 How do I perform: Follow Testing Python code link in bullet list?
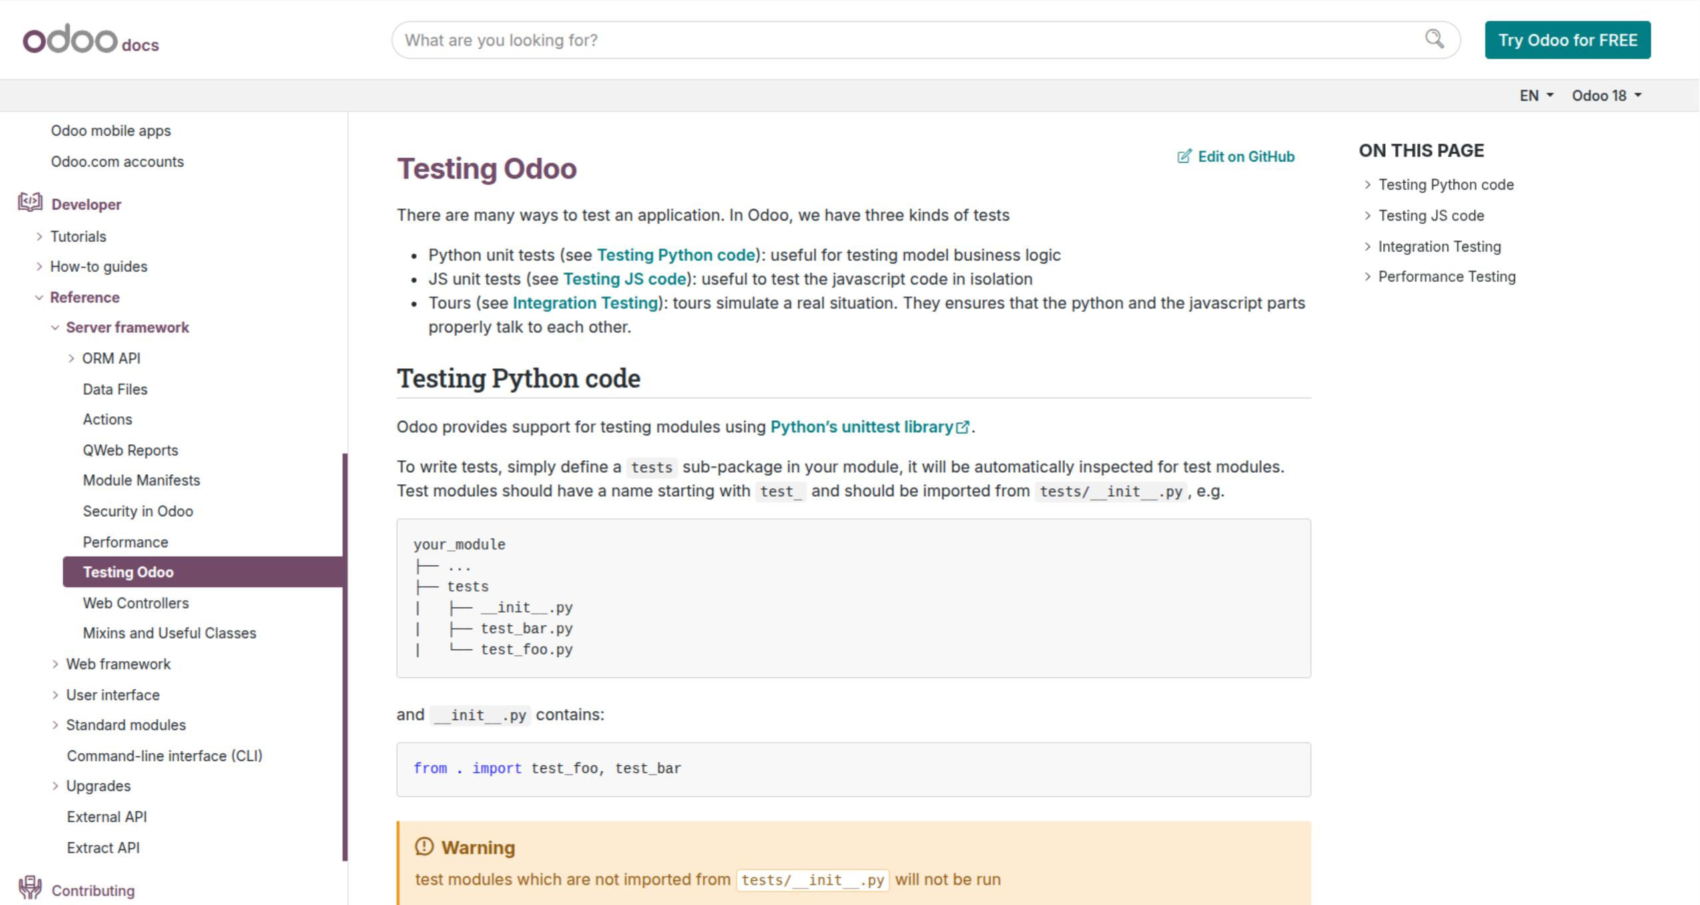point(676,255)
